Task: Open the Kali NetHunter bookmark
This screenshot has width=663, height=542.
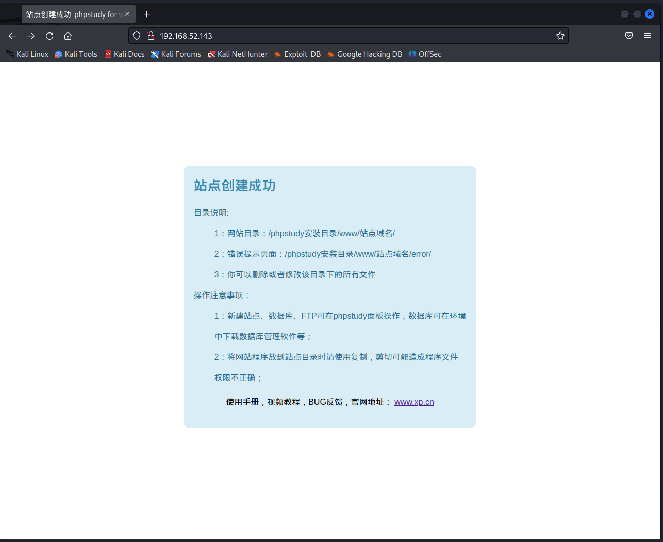Action: click(x=238, y=54)
